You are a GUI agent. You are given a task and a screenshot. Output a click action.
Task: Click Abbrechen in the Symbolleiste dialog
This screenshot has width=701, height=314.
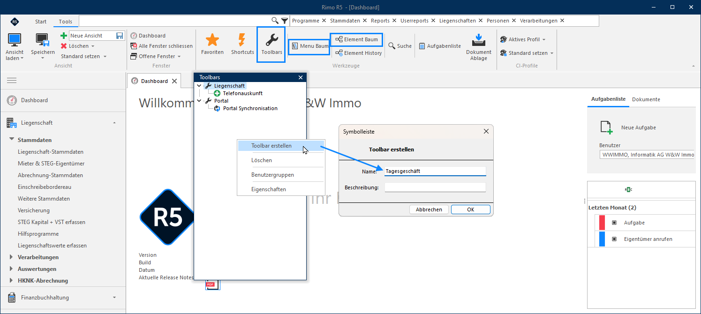click(429, 209)
